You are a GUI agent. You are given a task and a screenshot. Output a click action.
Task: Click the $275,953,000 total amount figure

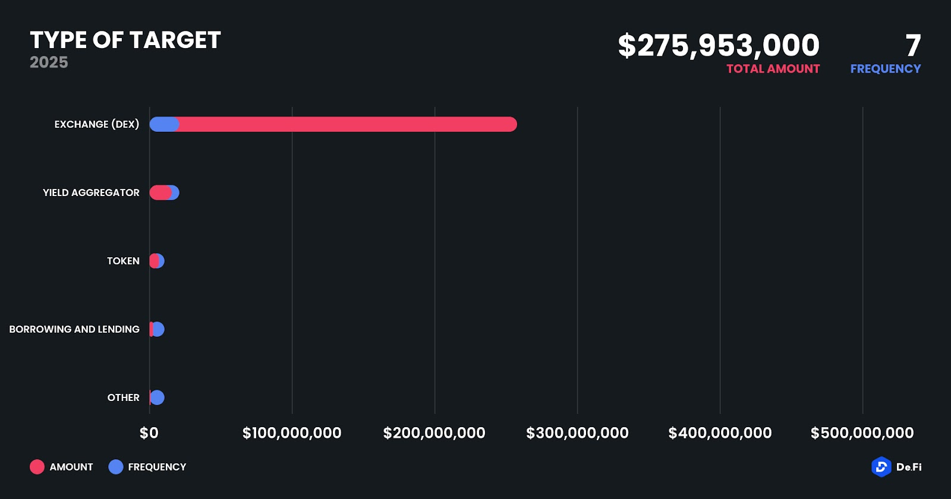719,45
